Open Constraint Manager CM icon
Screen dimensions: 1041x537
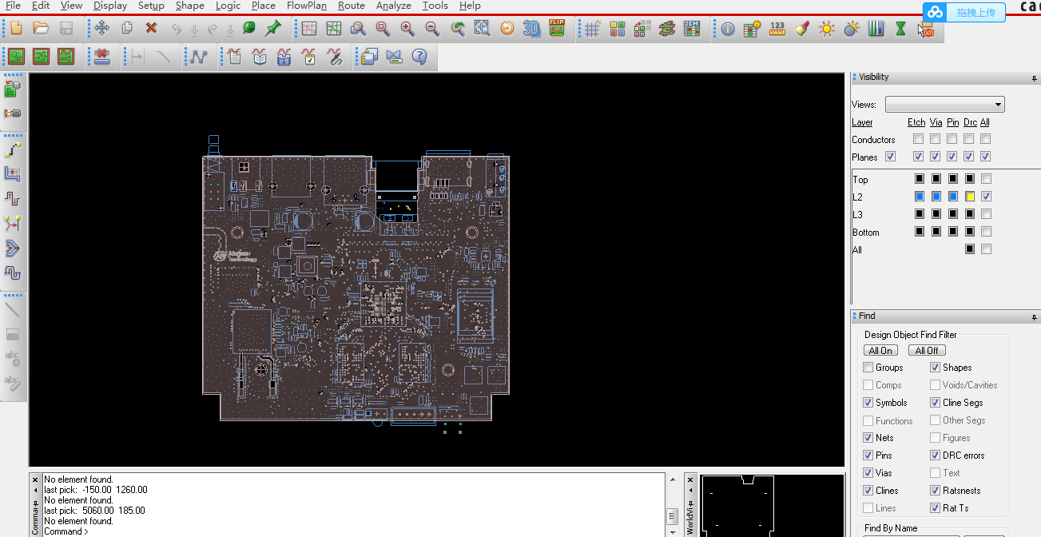click(693, 29)
